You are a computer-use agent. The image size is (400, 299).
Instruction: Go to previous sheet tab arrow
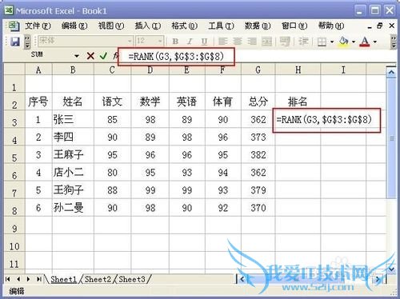18,279
